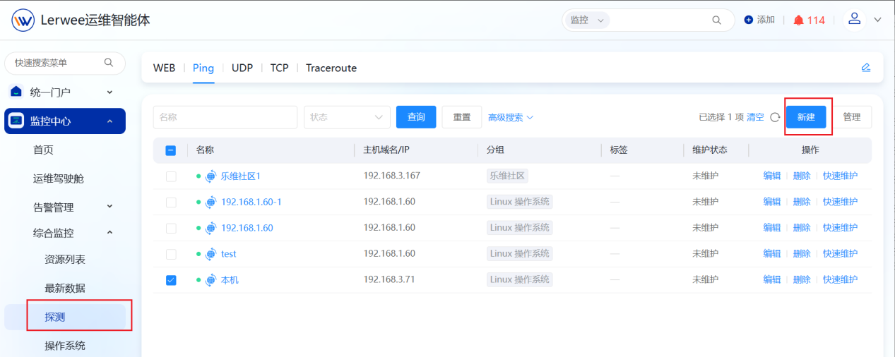
Task: Open 首页 in the sidebar
Action: click(x=43, y=150)
